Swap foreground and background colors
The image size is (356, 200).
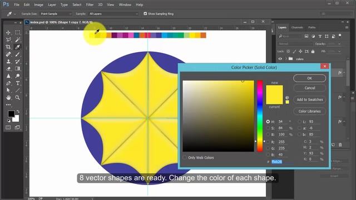(x=18, y=111)
